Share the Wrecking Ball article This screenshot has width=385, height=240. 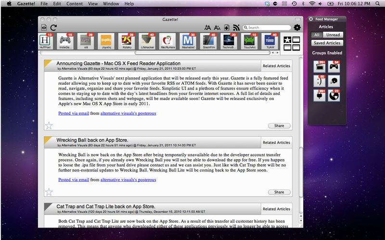[x=279, y=192]
